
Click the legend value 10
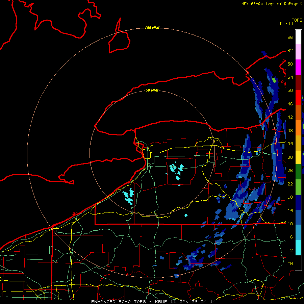tap(290, 224)
